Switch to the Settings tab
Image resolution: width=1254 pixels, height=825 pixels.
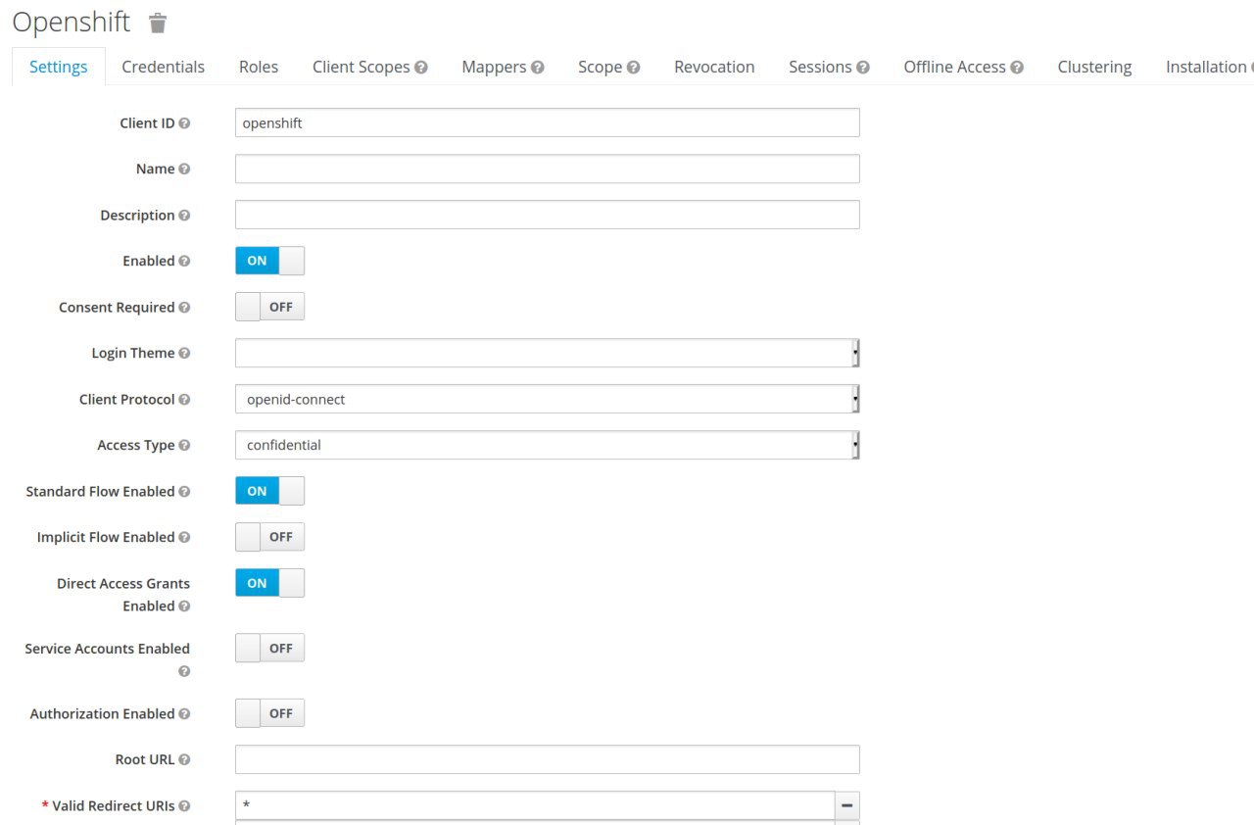pos(59,67)
